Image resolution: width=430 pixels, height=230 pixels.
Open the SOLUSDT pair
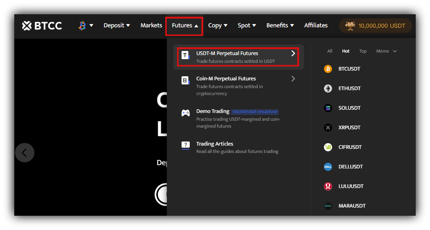tap(349, 108)
